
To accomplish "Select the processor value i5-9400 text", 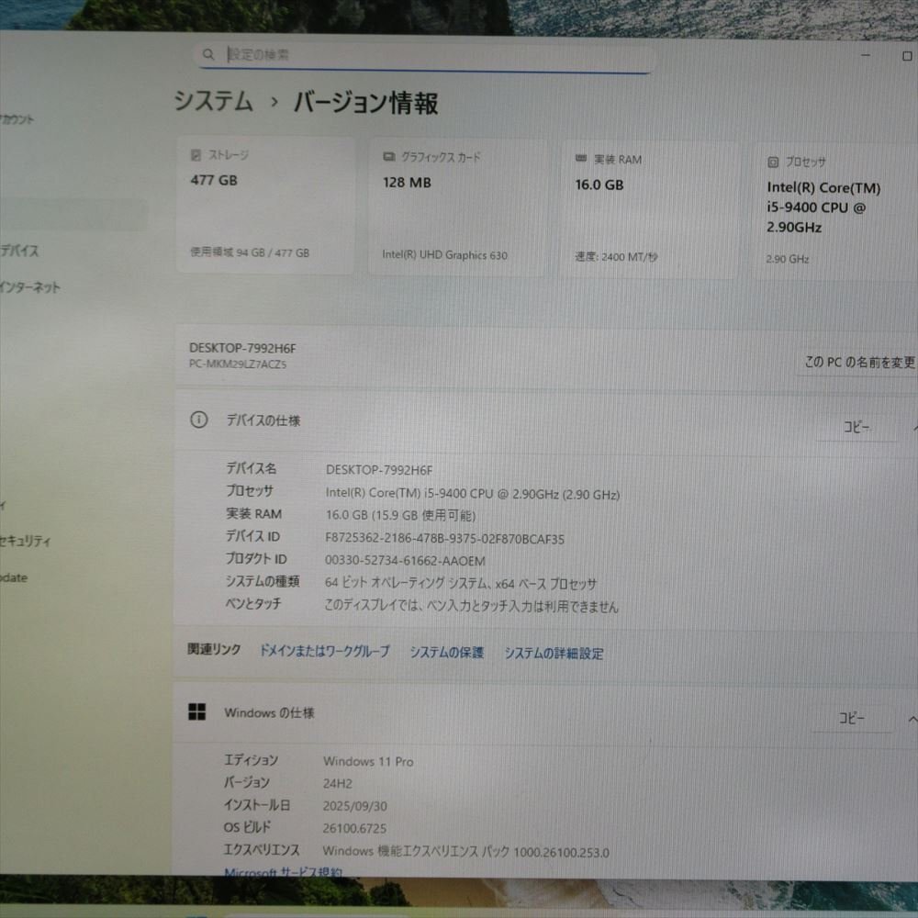I will 473,494.
